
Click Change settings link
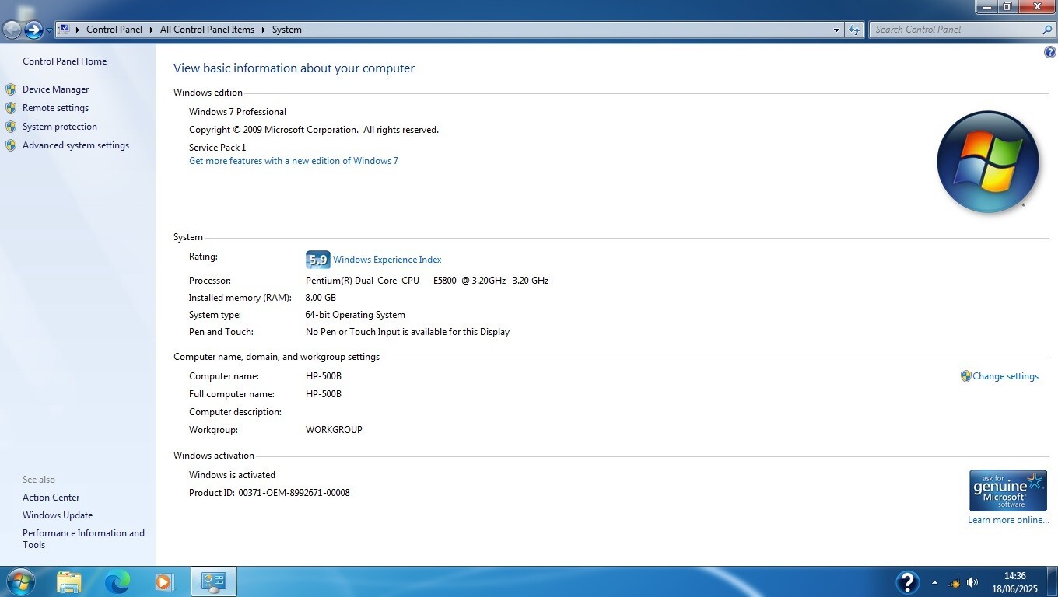(1005, 376)
